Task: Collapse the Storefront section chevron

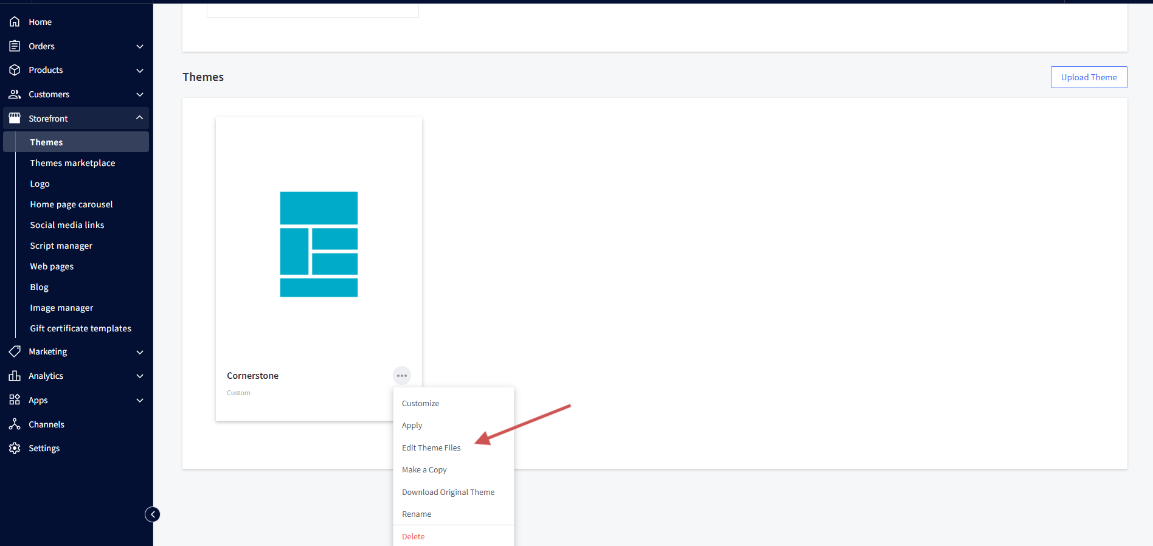Action: tap(140, 118)
